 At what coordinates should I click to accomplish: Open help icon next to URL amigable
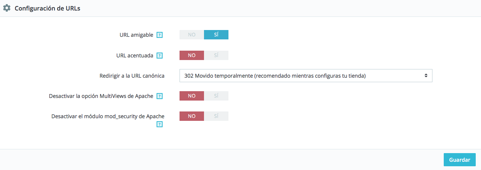click(160, 35)
